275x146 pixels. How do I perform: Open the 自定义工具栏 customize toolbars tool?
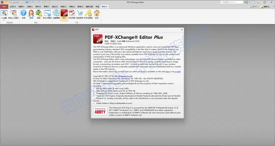[13, 14]
